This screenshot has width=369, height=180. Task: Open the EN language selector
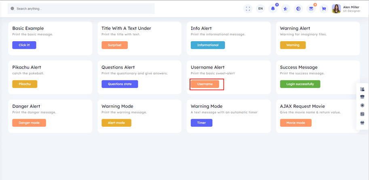pyautogui.click(x=260, y=8)
